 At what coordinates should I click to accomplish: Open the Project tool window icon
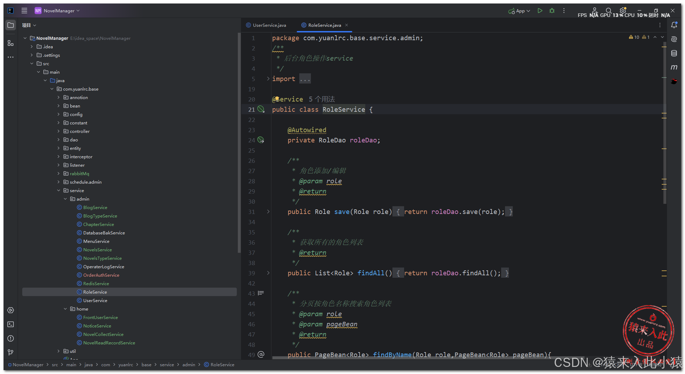click(11, 25)
